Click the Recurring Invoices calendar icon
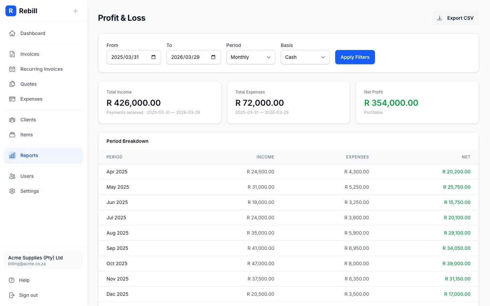 pos(12,69)
